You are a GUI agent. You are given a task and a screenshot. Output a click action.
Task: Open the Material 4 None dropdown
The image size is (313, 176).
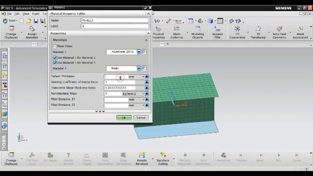[x=139, y=68]
